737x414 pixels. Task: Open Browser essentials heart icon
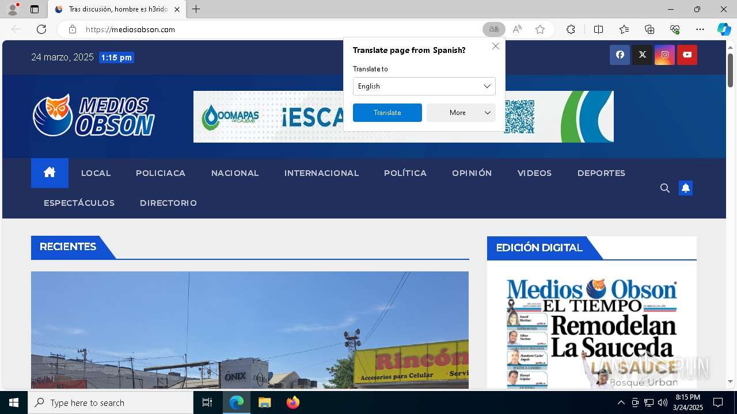pos(675,29)
